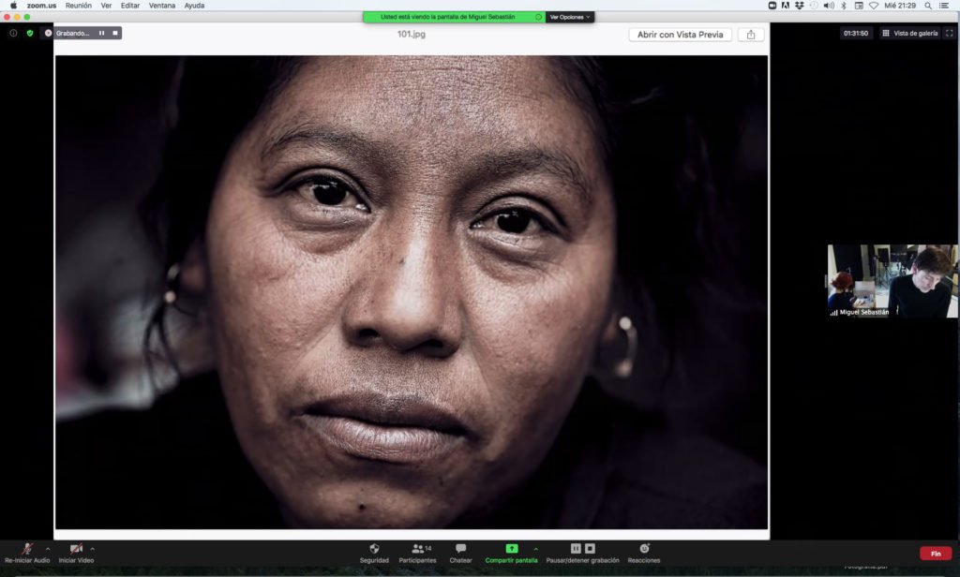
Task: Open Ver Opciones dropdown
Action: 570,17
